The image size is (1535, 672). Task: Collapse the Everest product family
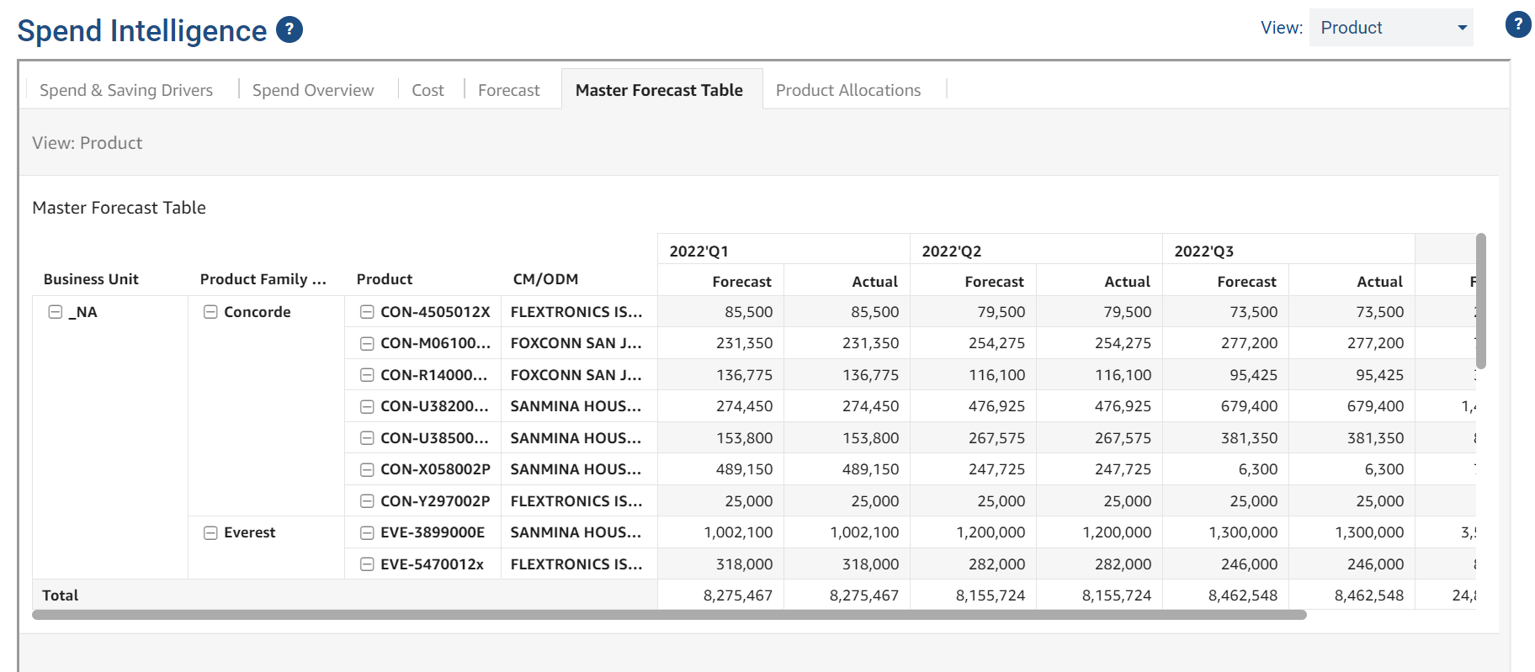click(210, 533)
